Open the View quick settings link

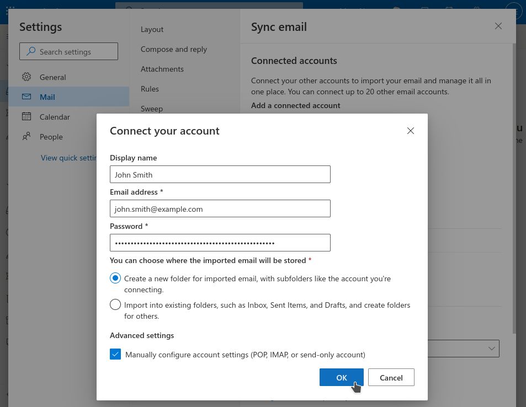[x=68, y=157]
